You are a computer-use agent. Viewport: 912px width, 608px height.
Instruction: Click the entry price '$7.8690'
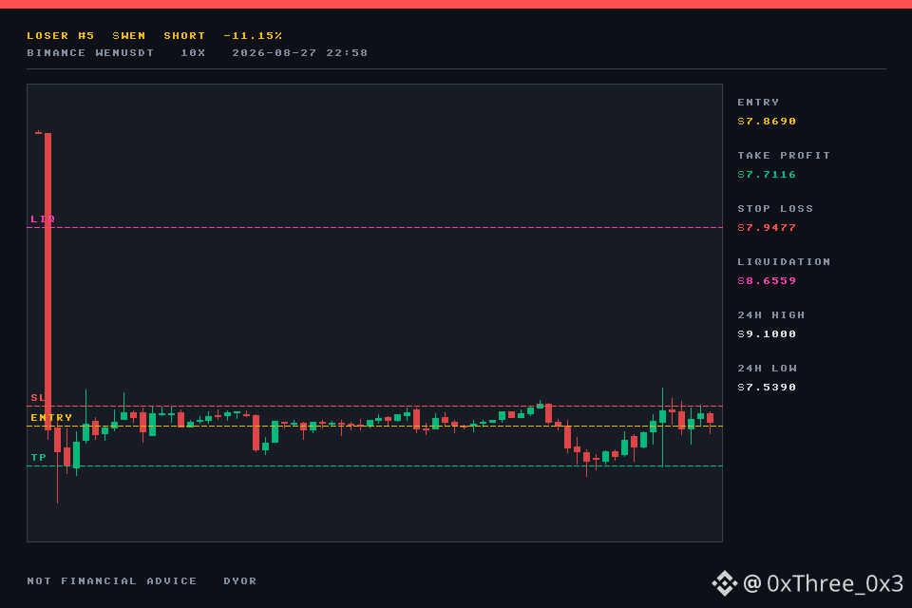(x=767, y=121)
